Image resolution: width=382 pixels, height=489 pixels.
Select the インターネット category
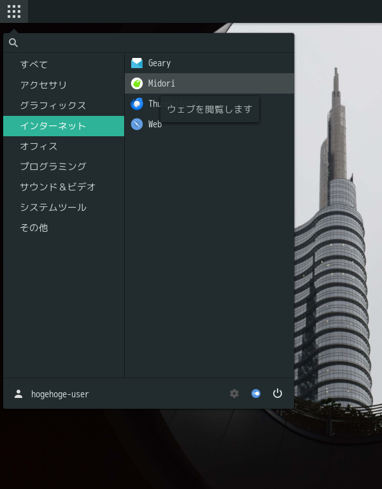point(64,126)
